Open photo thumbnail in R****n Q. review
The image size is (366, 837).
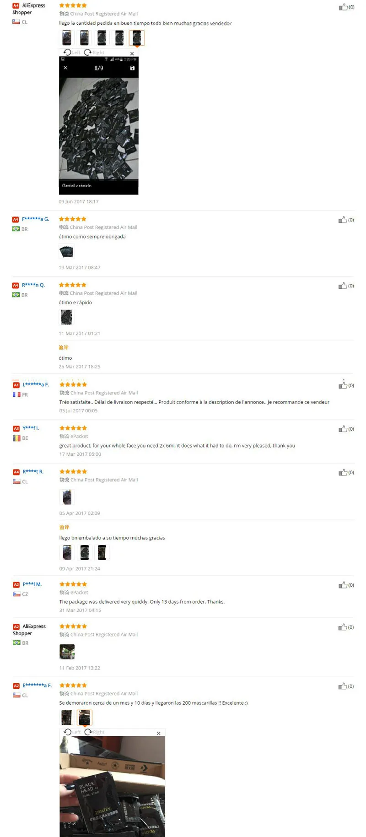pos(66,317)
